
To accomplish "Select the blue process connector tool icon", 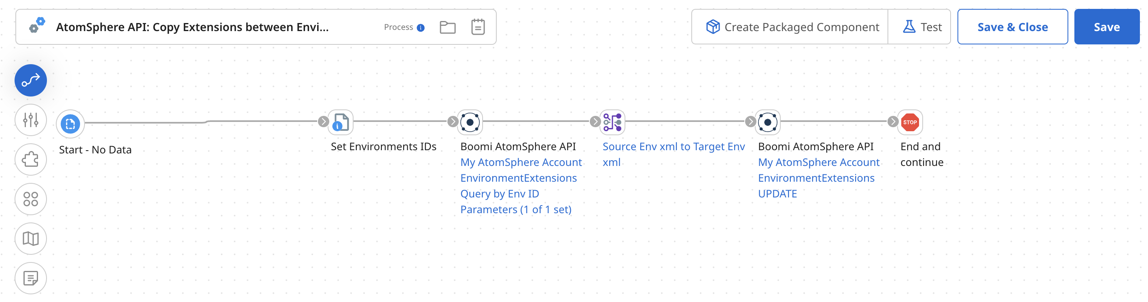I will [x=30, y=80].
